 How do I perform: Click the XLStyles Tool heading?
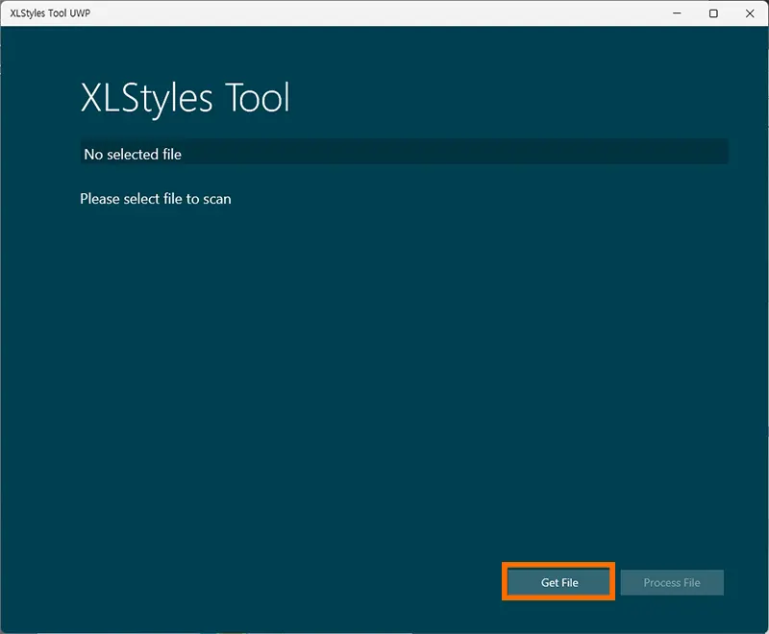pos(186,97)
